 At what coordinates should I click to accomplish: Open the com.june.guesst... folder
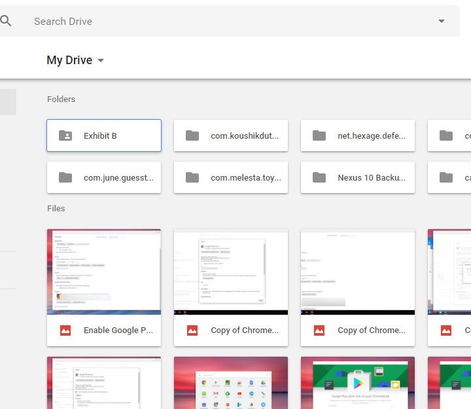[x=104, y=177]
